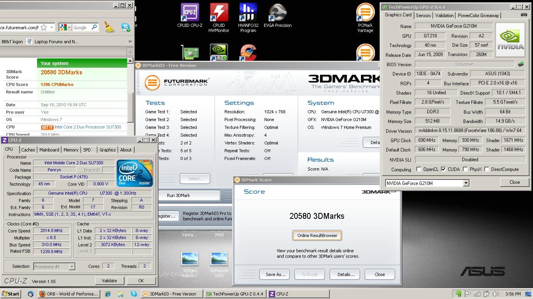Click the BIOS save chip icon in GPU-Z
The height and width of the screenshot is (299, 533).
(x=521, y=64)
